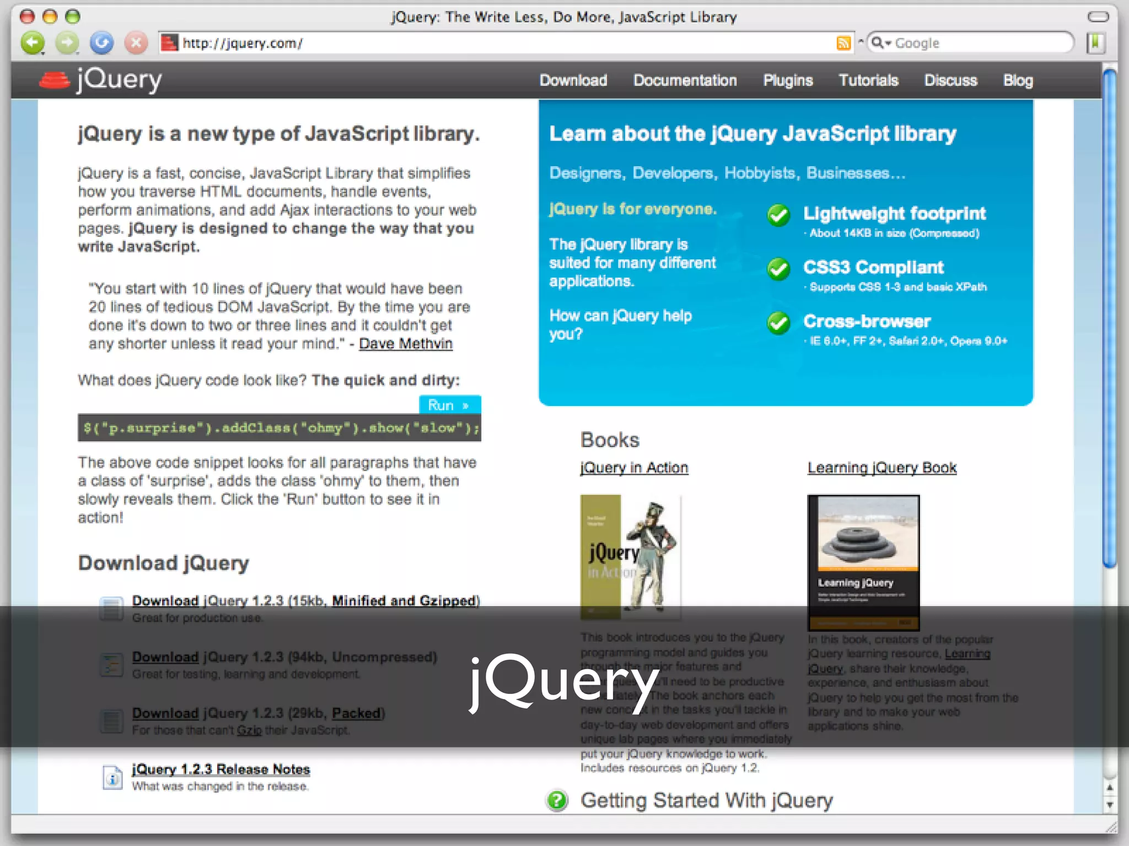
Task: Follow the Gzip link
Action: tap(249, 730)
